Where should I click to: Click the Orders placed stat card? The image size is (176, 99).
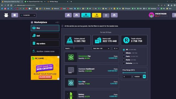[x=77, y=40]
